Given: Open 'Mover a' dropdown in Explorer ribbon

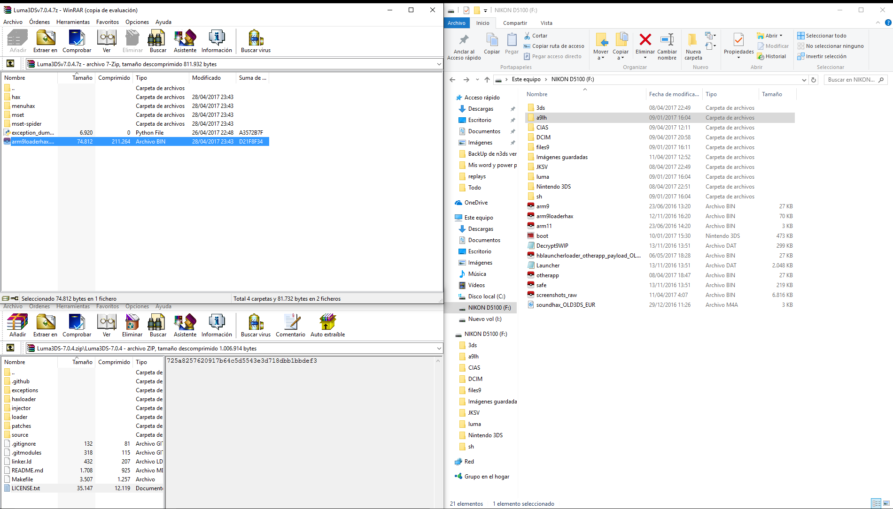Looking at the screenshot, I should pyautogui.click(x=601, y=47).
